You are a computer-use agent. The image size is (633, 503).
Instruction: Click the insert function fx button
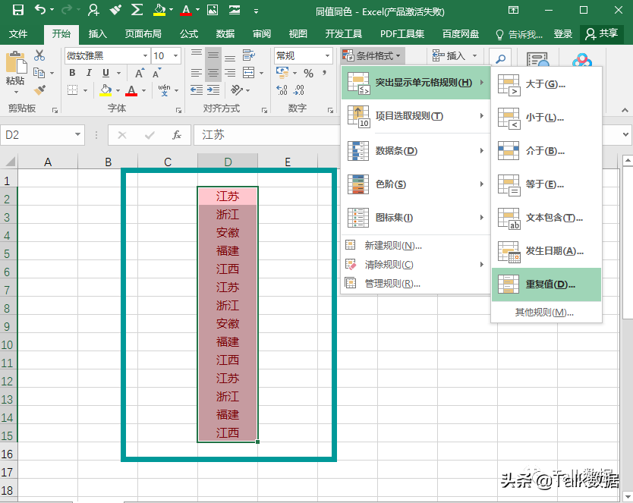coord(177,135)
